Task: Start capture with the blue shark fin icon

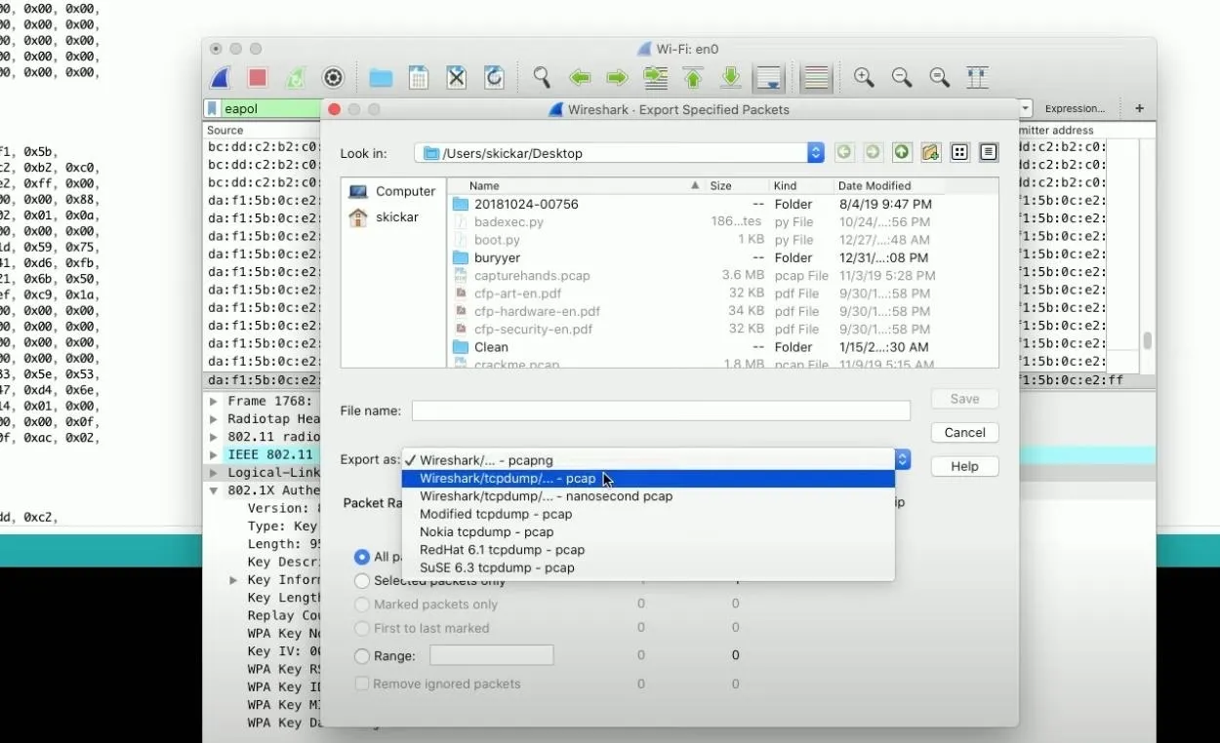Action: click(x=220, y=78)
